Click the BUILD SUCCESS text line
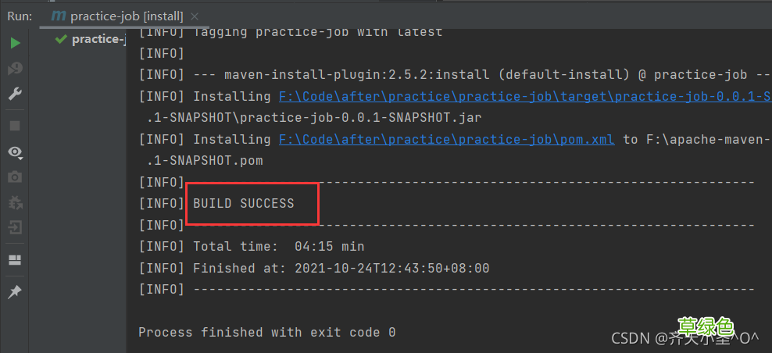 pyautogui.click(x=243, y=203)
